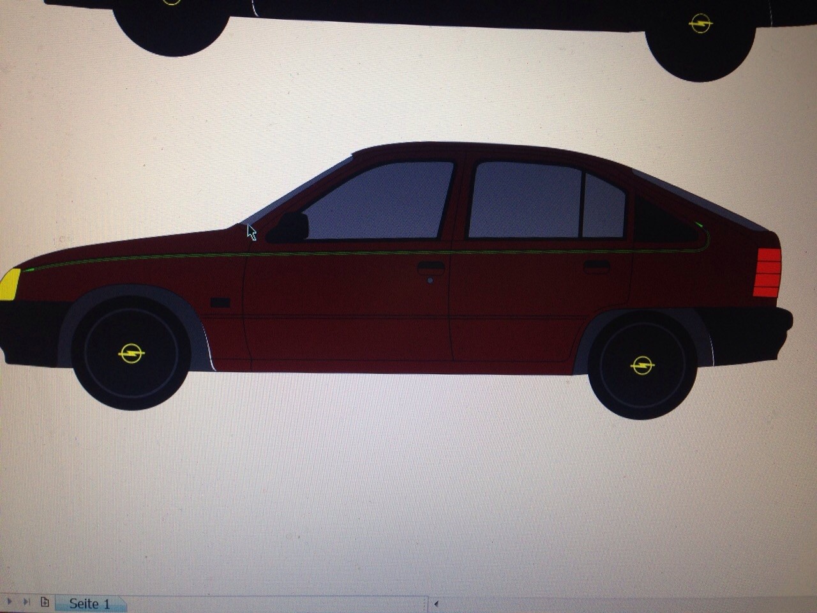The width and height of the screenshot is (817, 613).
Task: Click the horizontal scrollbar left arrow
Action: (x=436, y=603)
